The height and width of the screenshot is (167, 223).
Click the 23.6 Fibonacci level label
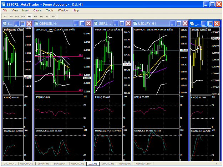[x=81, y=55]
